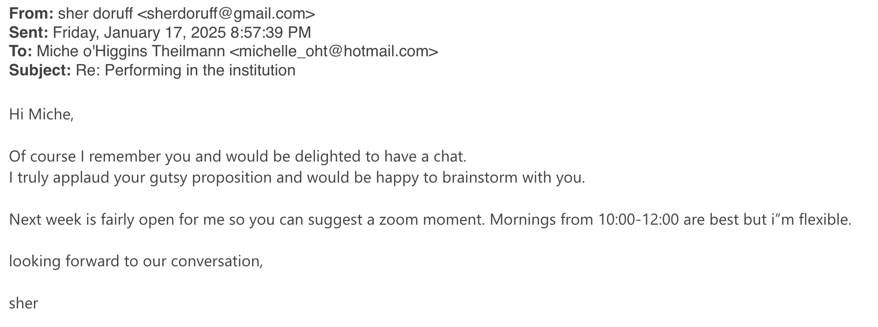
Task: Click the recipient email michelle_oht@hotmail.com
Action: coord(333,51)
